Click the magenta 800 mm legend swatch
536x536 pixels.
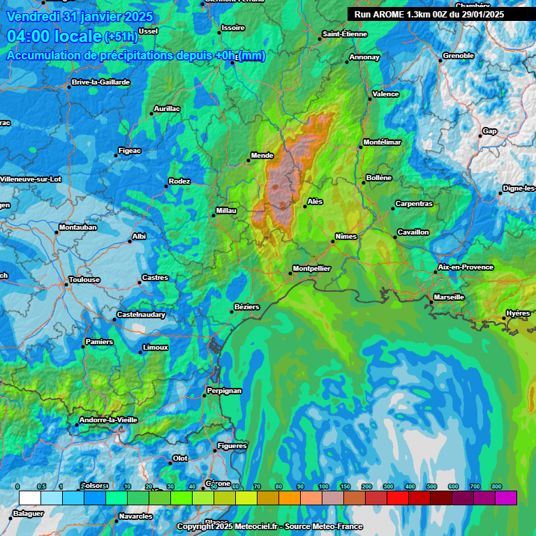(506, 498)
